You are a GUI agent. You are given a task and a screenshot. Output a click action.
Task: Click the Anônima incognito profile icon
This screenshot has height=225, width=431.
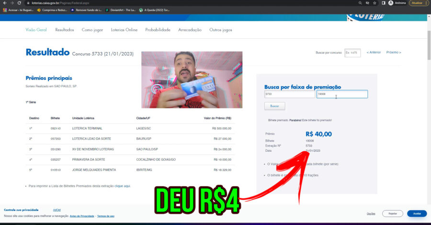click(x=391, y=3)
